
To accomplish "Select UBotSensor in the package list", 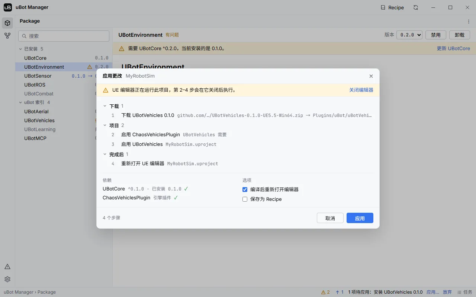I will (x=64, y=76).
